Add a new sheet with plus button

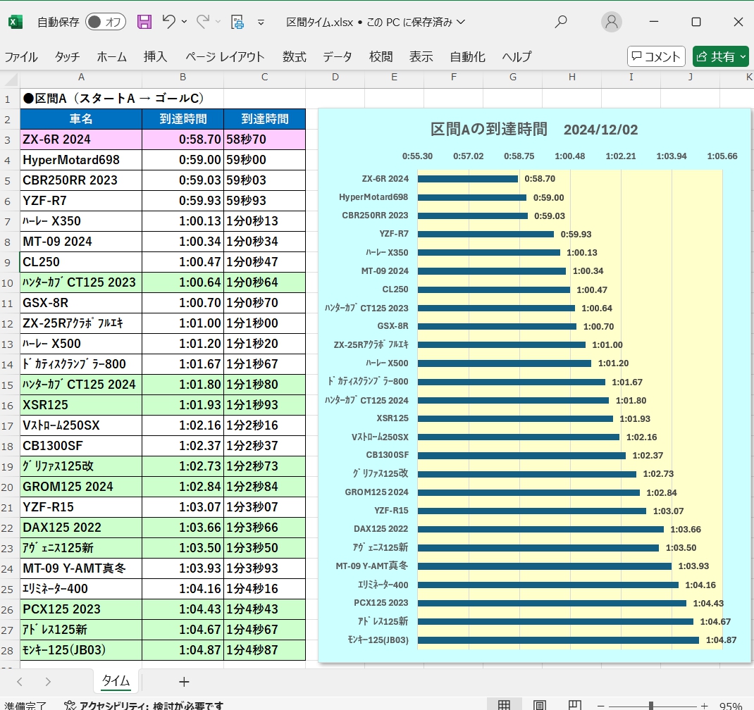[x=184, y=682]
